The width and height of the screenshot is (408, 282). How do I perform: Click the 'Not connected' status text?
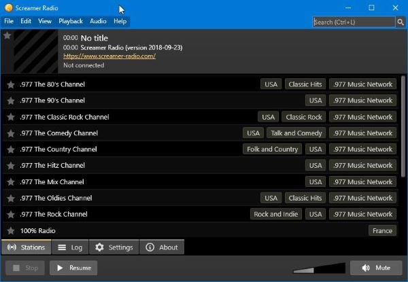click(x=84, y=65)
